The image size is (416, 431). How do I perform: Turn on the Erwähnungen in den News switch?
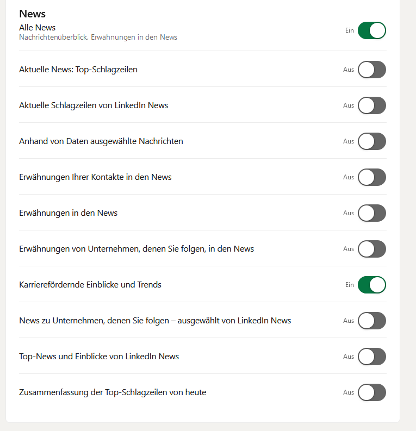click(x=372, y=213)
